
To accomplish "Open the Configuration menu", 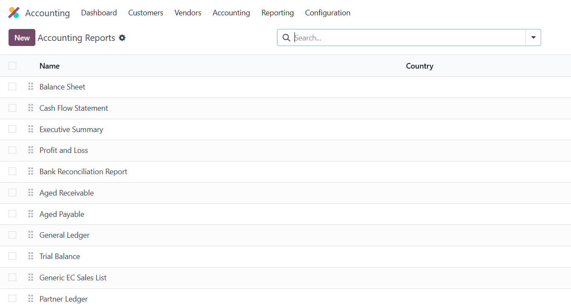I will pos(328,13).
